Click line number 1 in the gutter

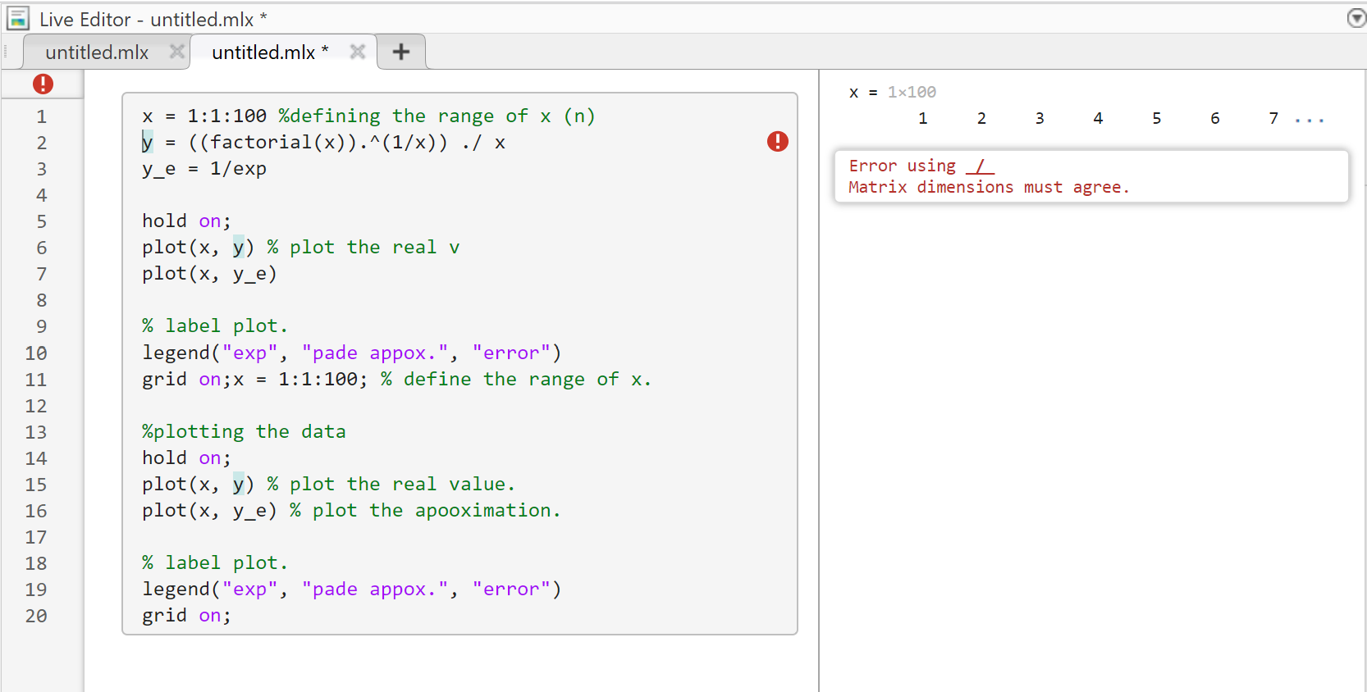click(x=41, y=116)
